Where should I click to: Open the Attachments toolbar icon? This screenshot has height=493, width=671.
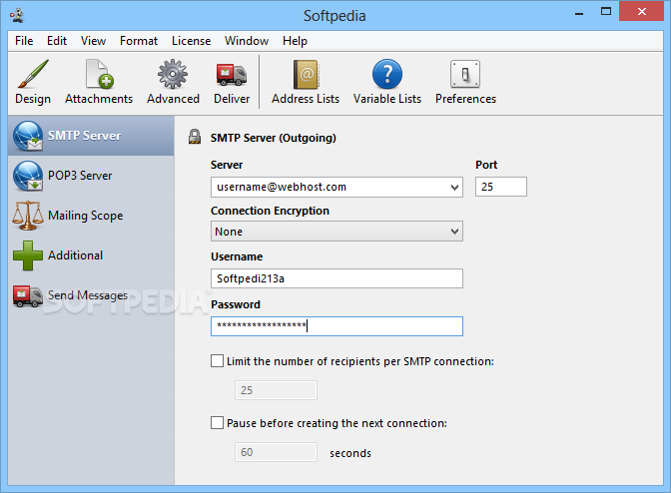pyautogui.click(x=99, y=82)
